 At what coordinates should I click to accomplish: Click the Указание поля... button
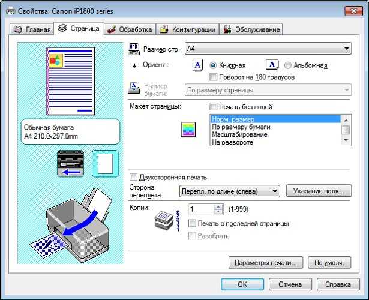[x=319, y=191]
